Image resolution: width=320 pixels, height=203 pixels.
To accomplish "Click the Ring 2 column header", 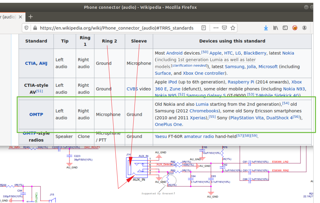I will point(109,41).
